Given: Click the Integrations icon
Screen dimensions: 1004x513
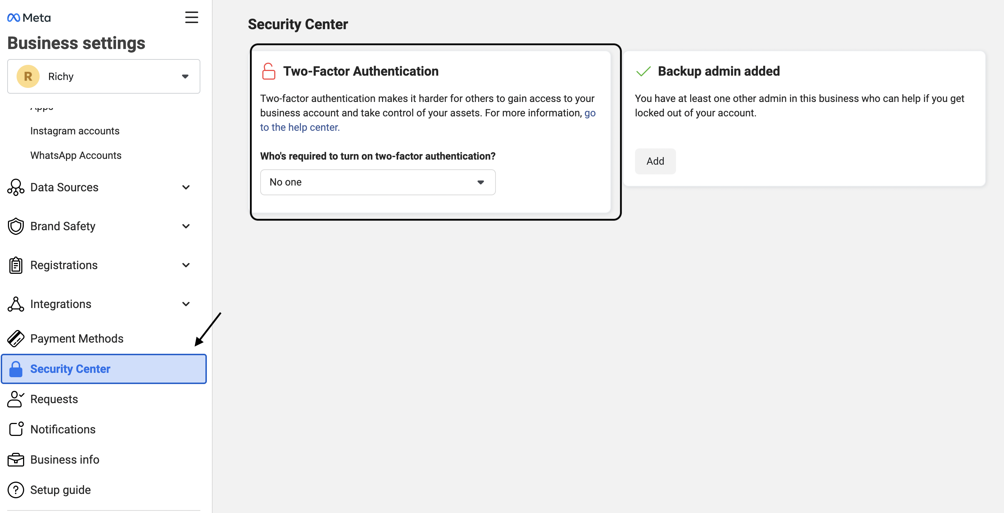Looking at the screenshot, I should (x=15, y=304).
